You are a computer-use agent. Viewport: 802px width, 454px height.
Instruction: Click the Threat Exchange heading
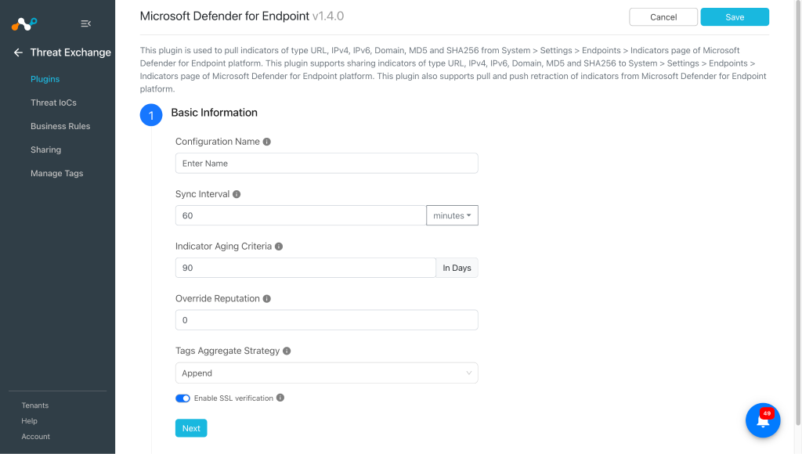(x=70, y=52)
